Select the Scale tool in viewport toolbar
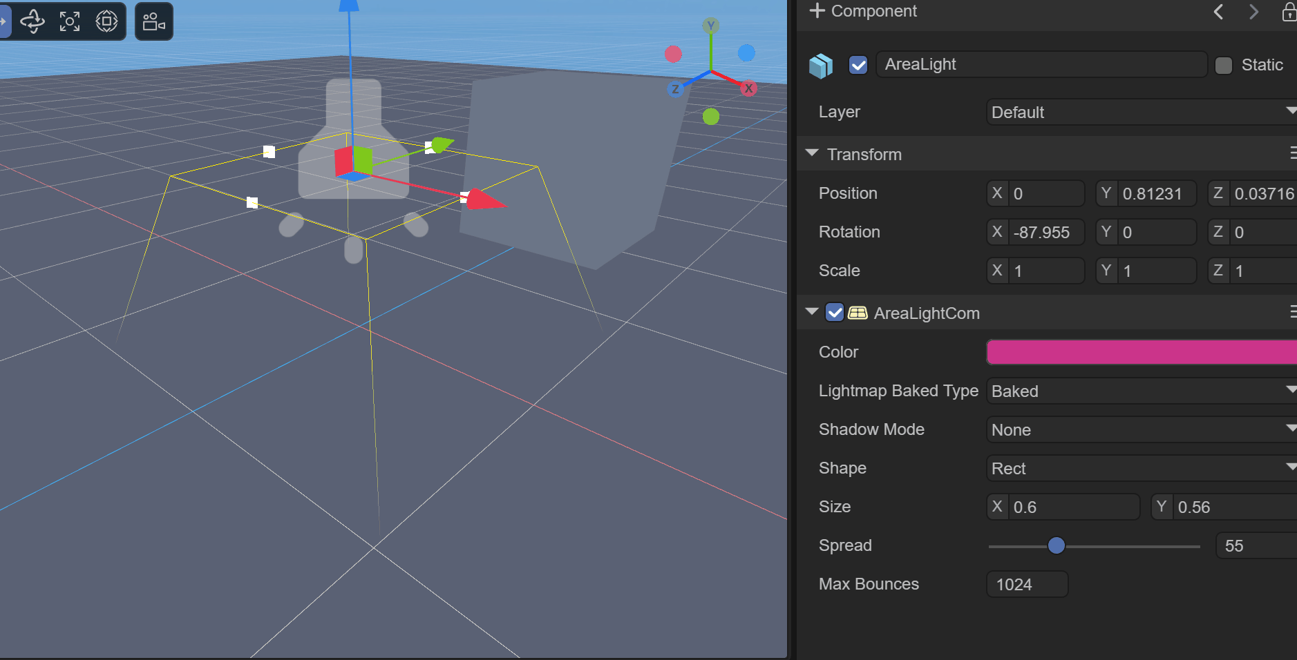 pyautogui.click(x=70, y=21)
